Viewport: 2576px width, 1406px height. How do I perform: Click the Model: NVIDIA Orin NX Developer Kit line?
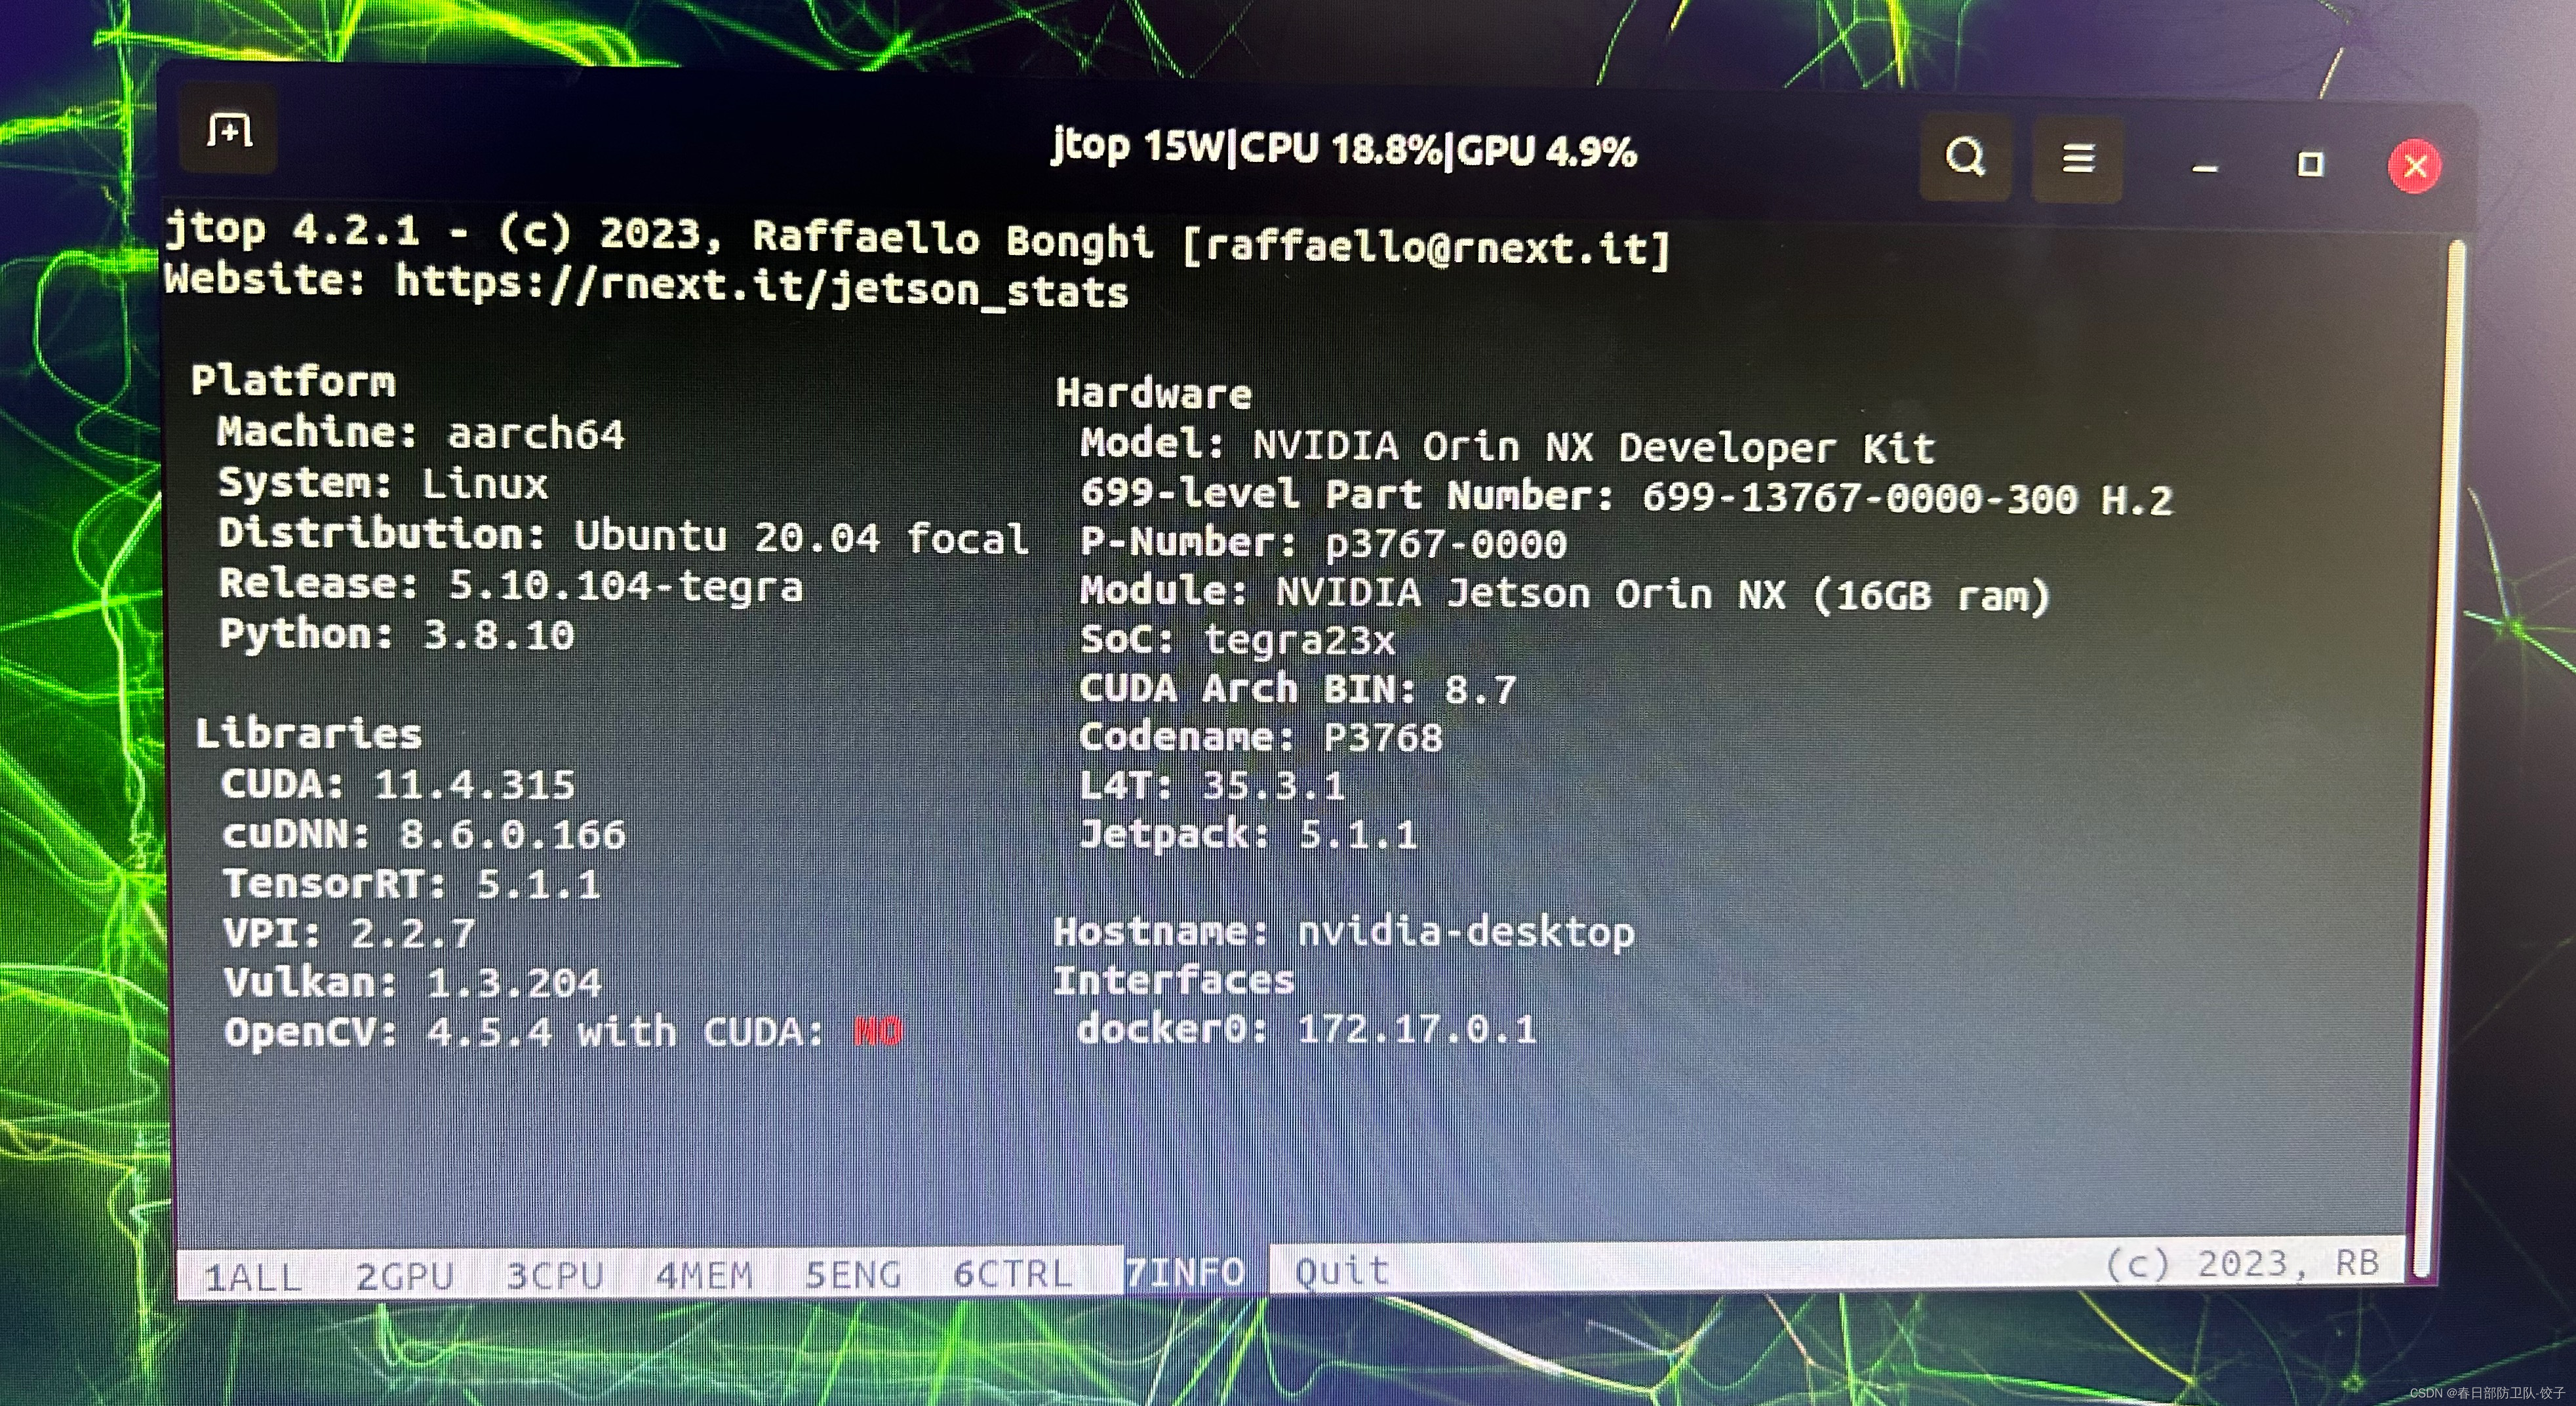coord(1508,446)
